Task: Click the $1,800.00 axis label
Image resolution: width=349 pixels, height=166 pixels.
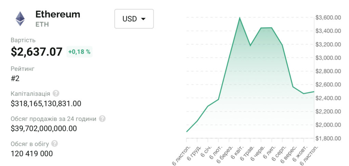Action: (x=328, y=139)
